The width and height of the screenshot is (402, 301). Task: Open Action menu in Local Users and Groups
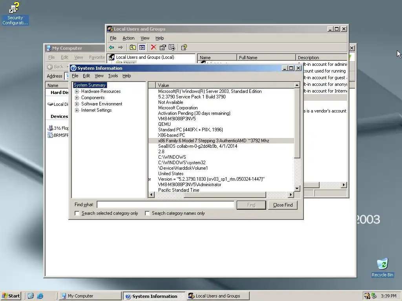(128, 38)
